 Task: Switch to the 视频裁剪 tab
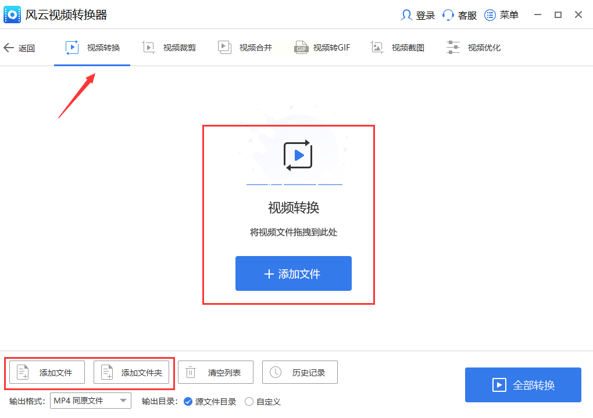coord(169,48)
